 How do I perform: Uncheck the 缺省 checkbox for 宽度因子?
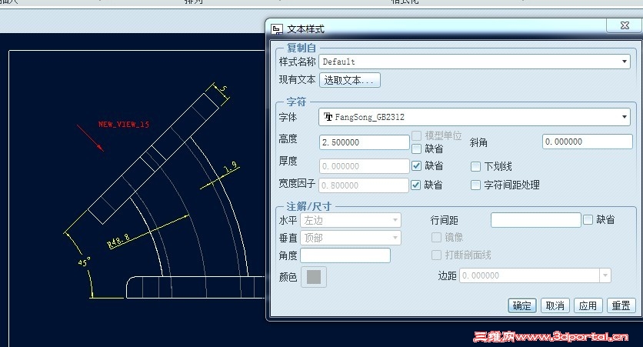point(416,185)
